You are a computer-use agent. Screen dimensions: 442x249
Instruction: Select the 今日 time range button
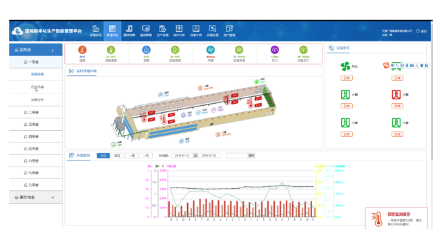[103, 156]
